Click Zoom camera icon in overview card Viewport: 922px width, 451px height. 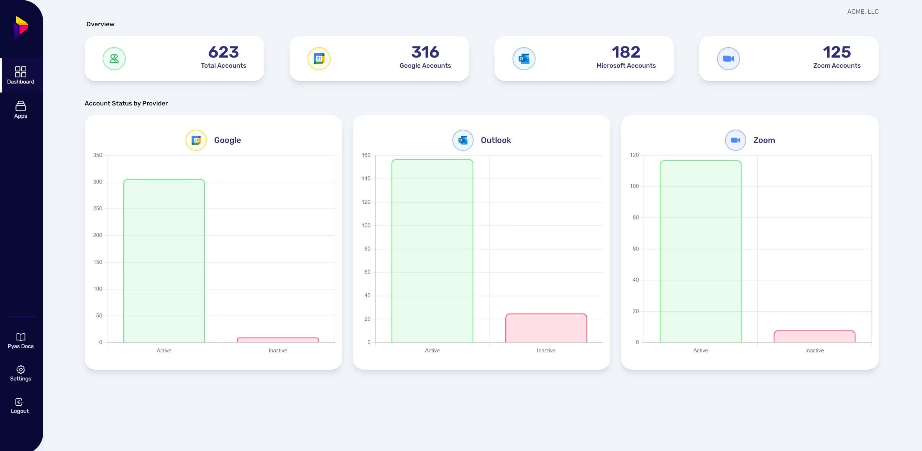click(728, 59)
